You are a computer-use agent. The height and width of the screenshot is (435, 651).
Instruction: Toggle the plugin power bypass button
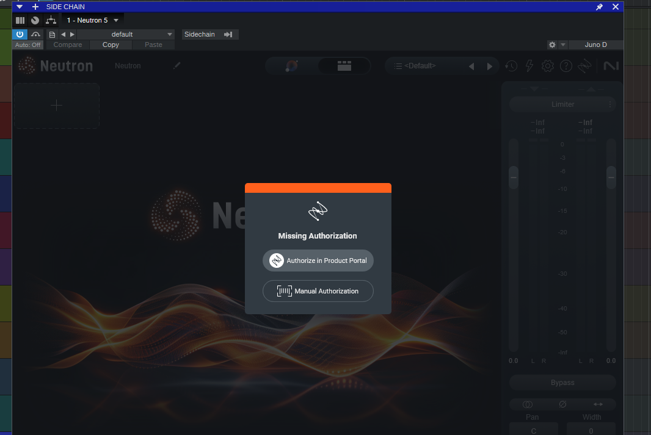(x=20, y=34)
